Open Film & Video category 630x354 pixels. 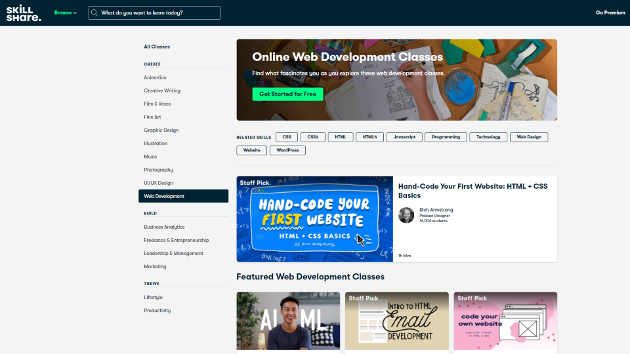point(157,104)
